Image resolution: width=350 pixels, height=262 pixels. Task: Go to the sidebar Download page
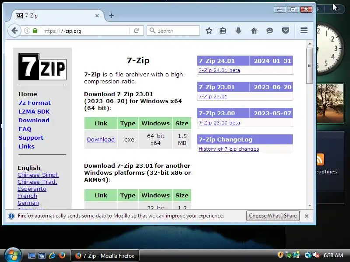tap(34, 121)
